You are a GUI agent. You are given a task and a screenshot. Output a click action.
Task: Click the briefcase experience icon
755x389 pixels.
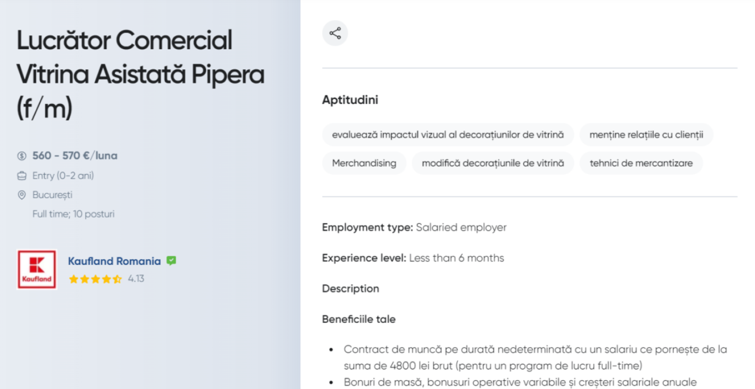point(22,176)
